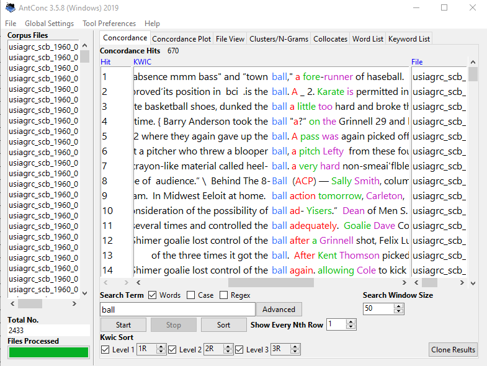Uncheck the Level 1 Kwic sort checkbox
The width and height of the screenshot is (487, 366).
click(x=105, y=350)
